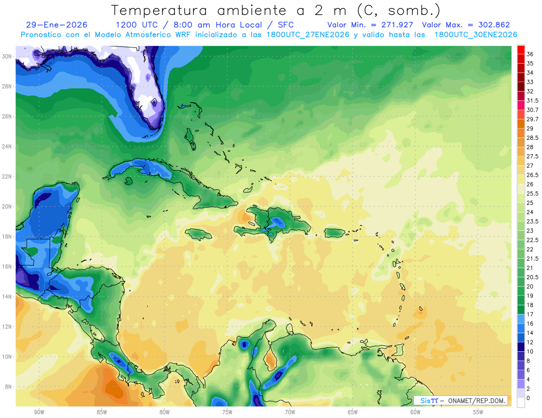
Task: Click legend value 19
Action: point(530,296)
